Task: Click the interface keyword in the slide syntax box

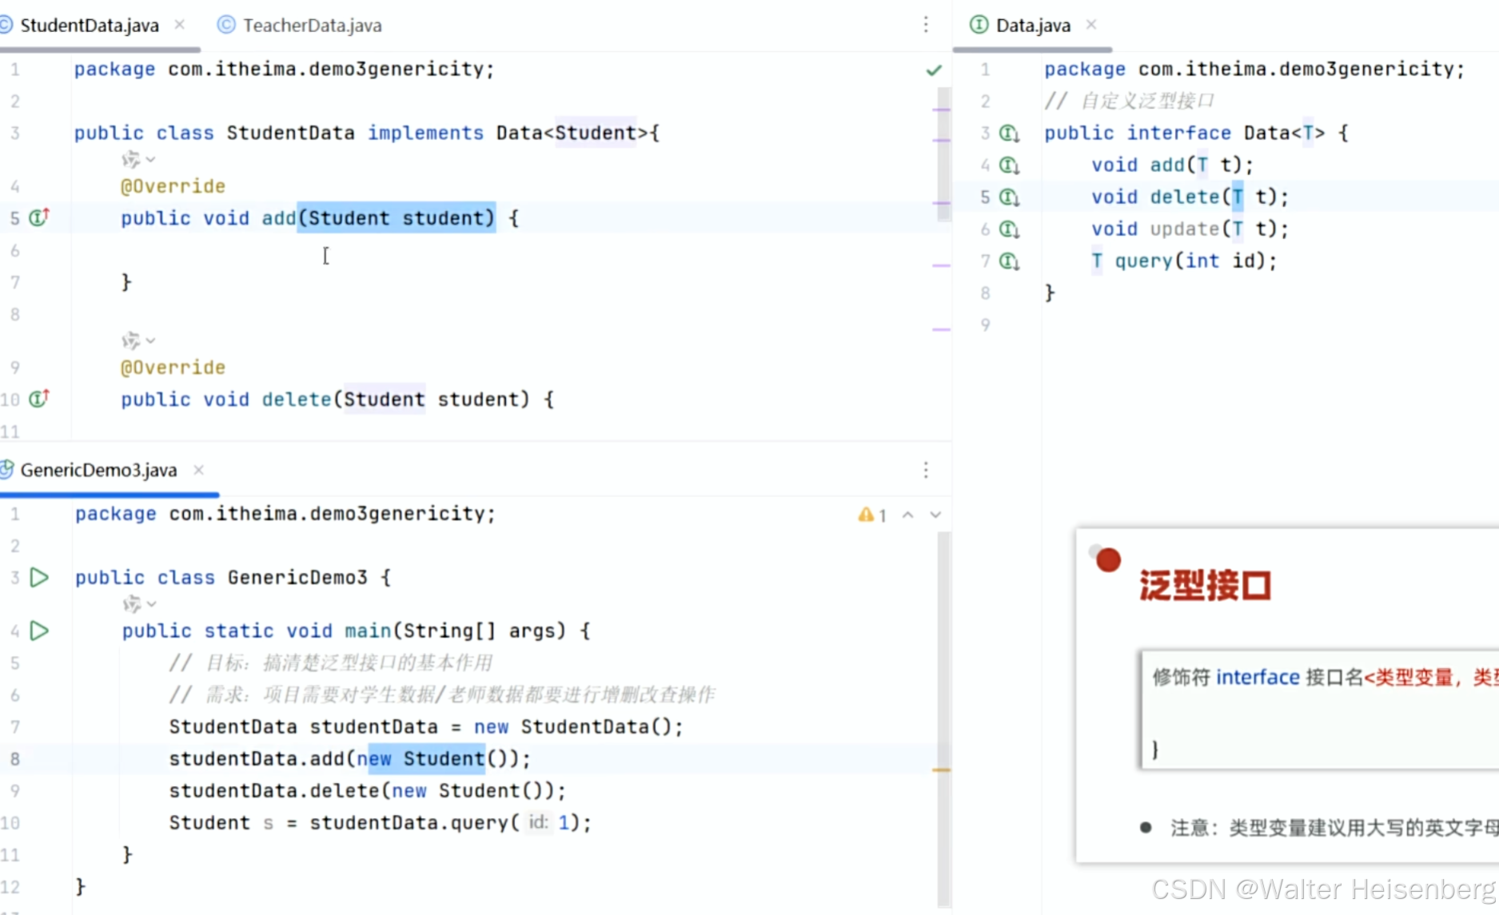Action: coord(1258,677)
